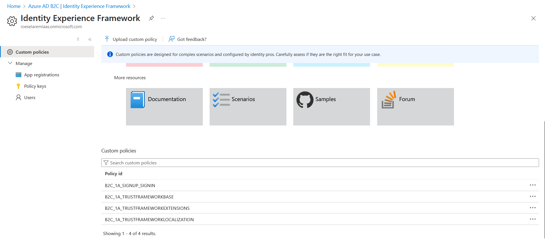
Task: Click the Got feedback person icon
Action: tap(171, 39)
